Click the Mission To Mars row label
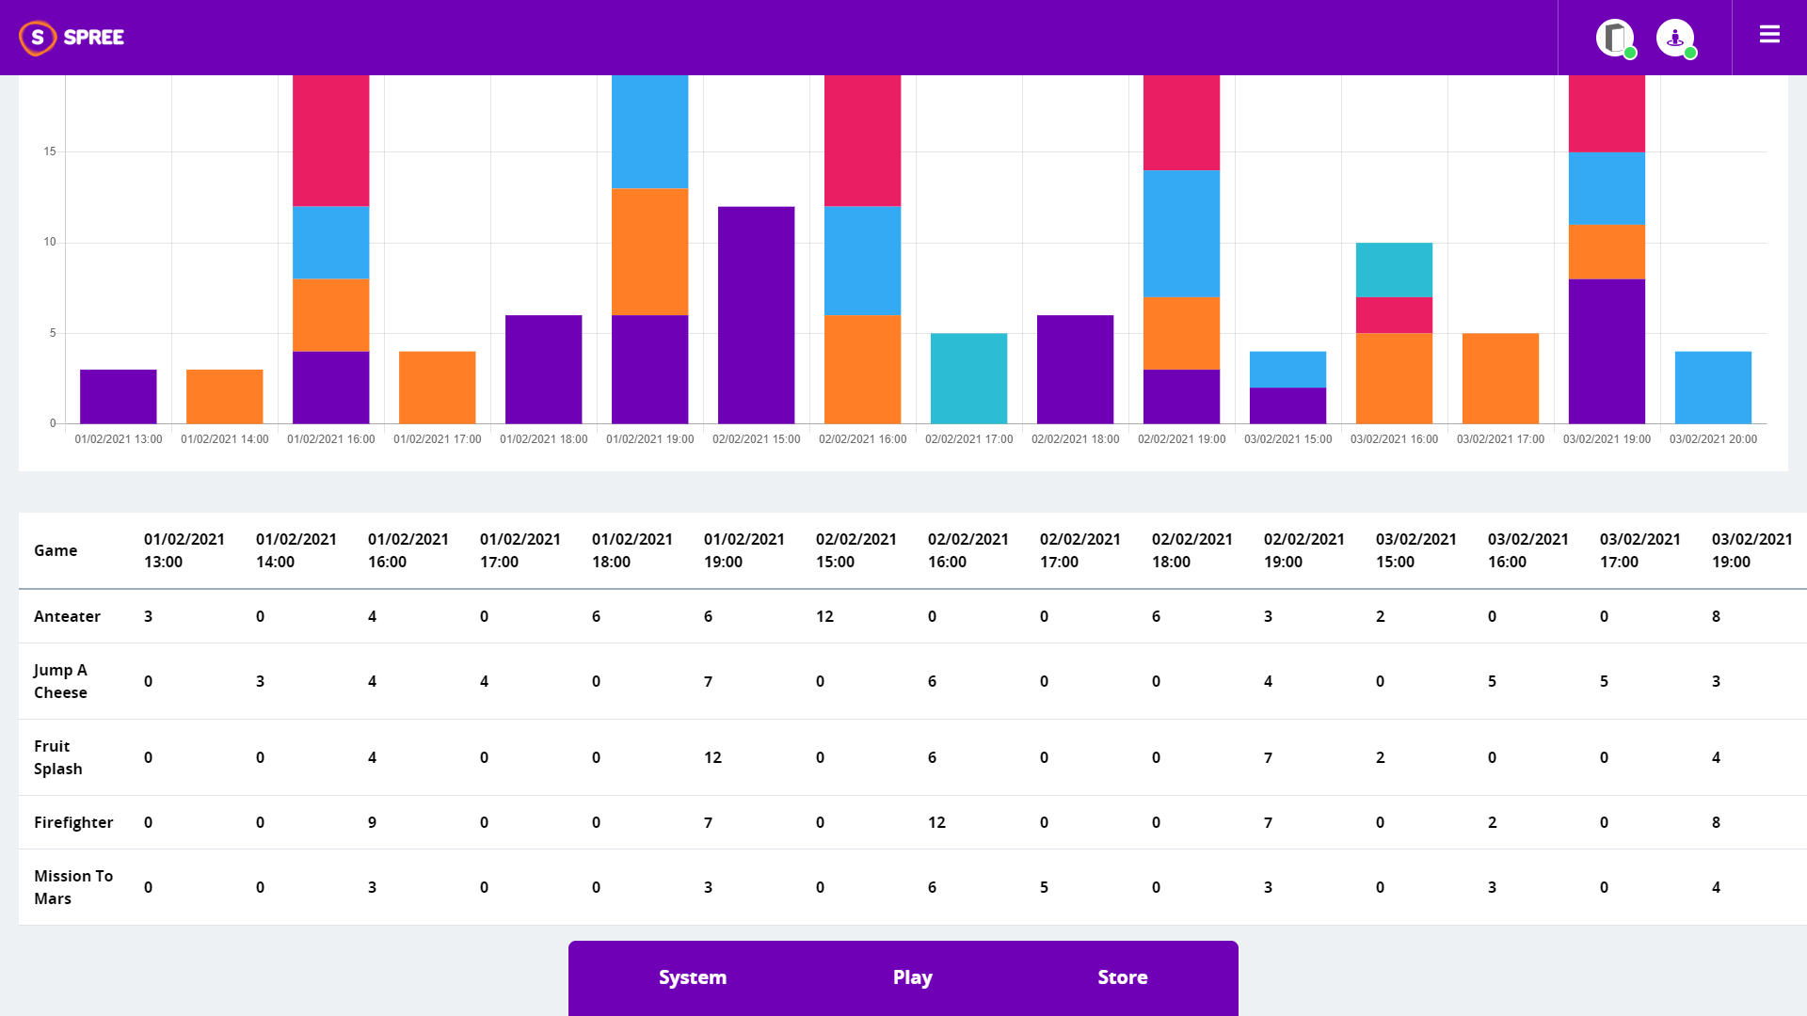 [x=72, y=887]
